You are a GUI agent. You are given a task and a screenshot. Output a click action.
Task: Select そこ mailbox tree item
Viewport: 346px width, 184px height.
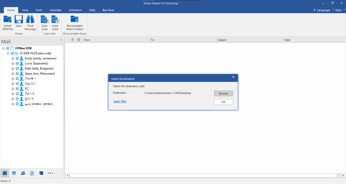27,89
